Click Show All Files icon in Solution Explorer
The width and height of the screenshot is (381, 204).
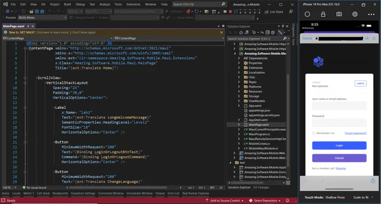273,32
